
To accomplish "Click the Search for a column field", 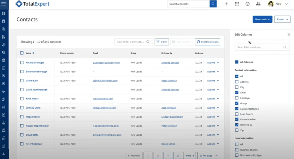I will [x=260, y=47].
